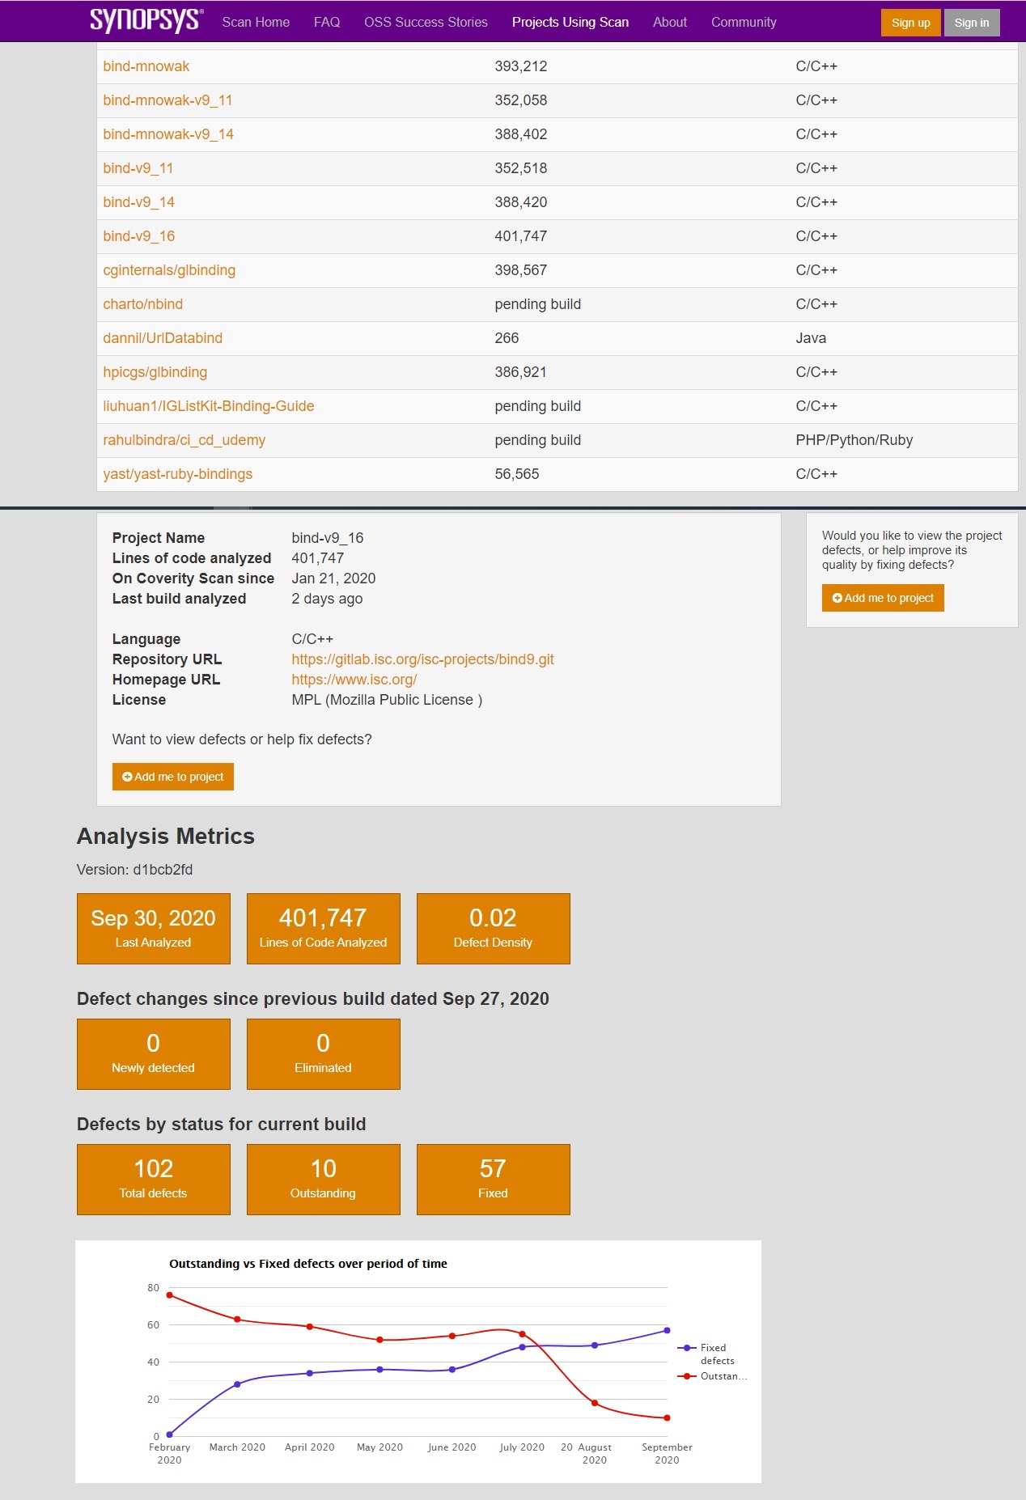Open dannil/UrlDatabind project
This screenshot has height=1500, width=1026.
pyautogui.click(x=163, y=338)
